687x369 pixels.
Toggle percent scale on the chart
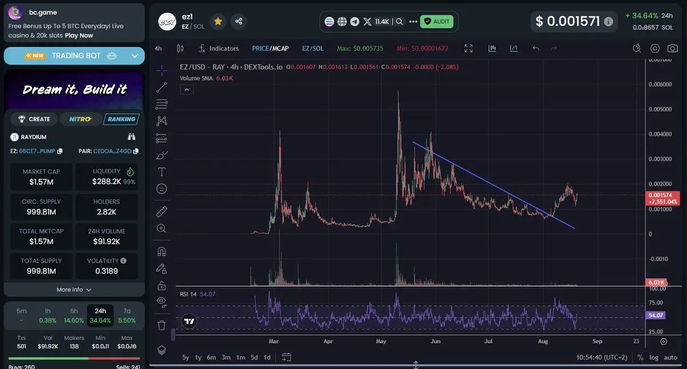[640, 358]
